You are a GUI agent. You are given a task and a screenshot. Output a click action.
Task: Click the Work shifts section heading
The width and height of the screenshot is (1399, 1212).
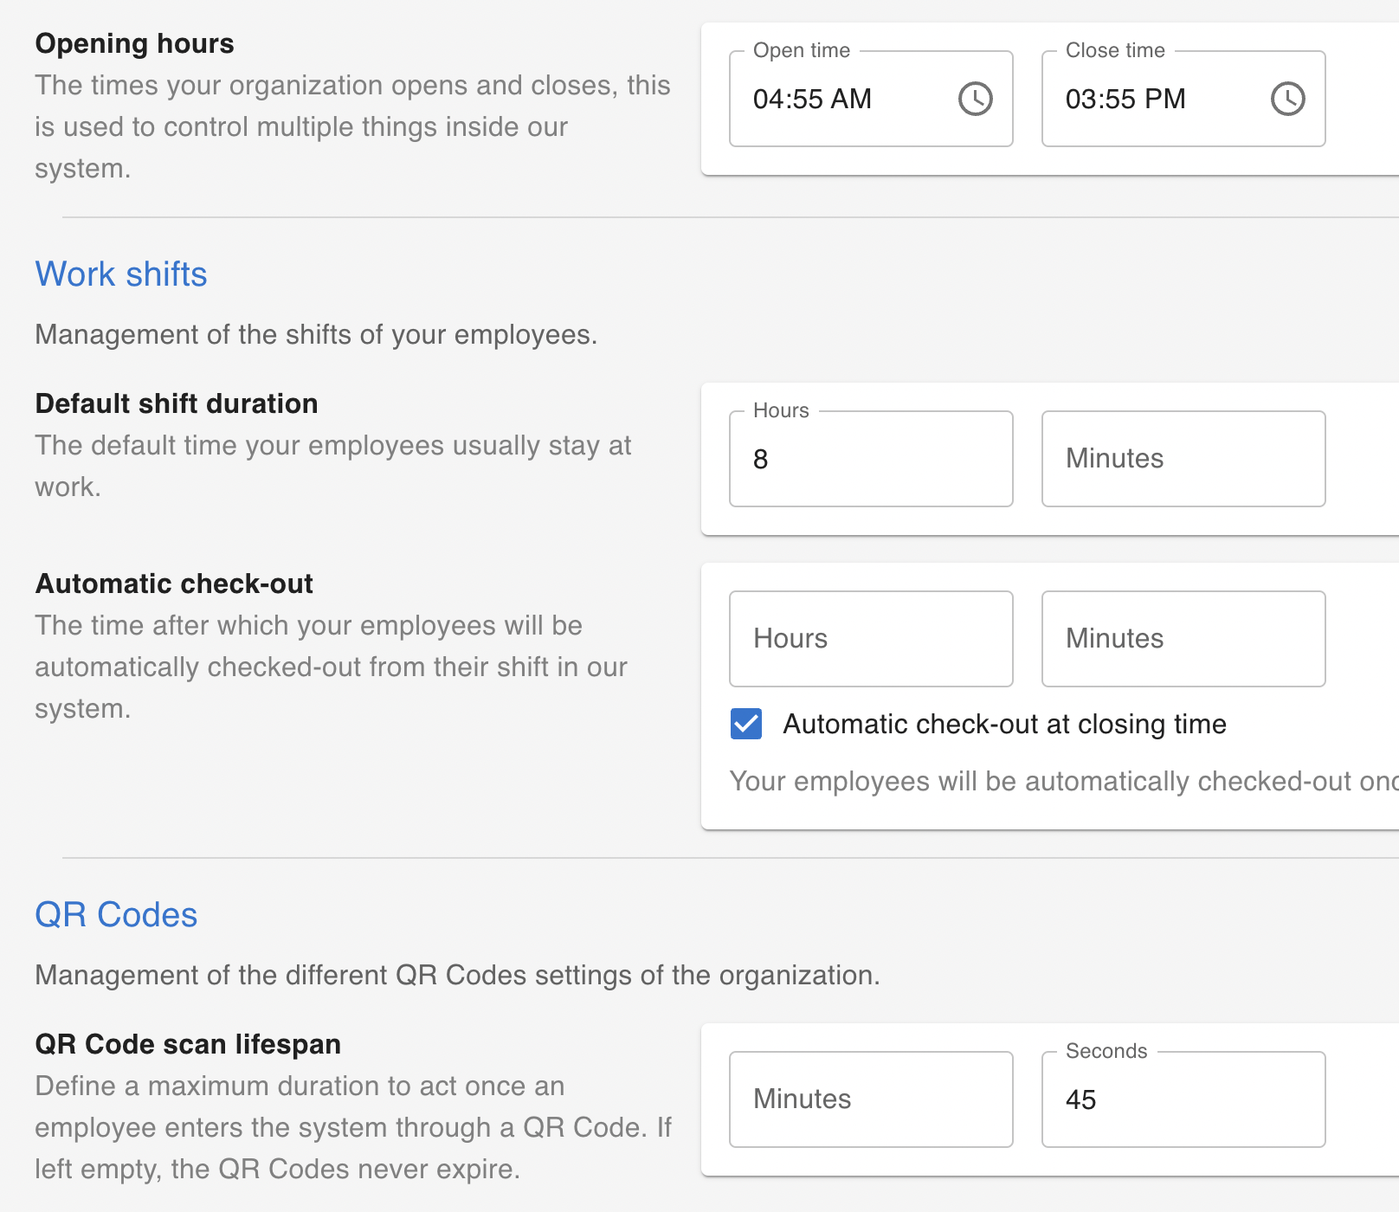pyautogui.click(x=121, y=274)
